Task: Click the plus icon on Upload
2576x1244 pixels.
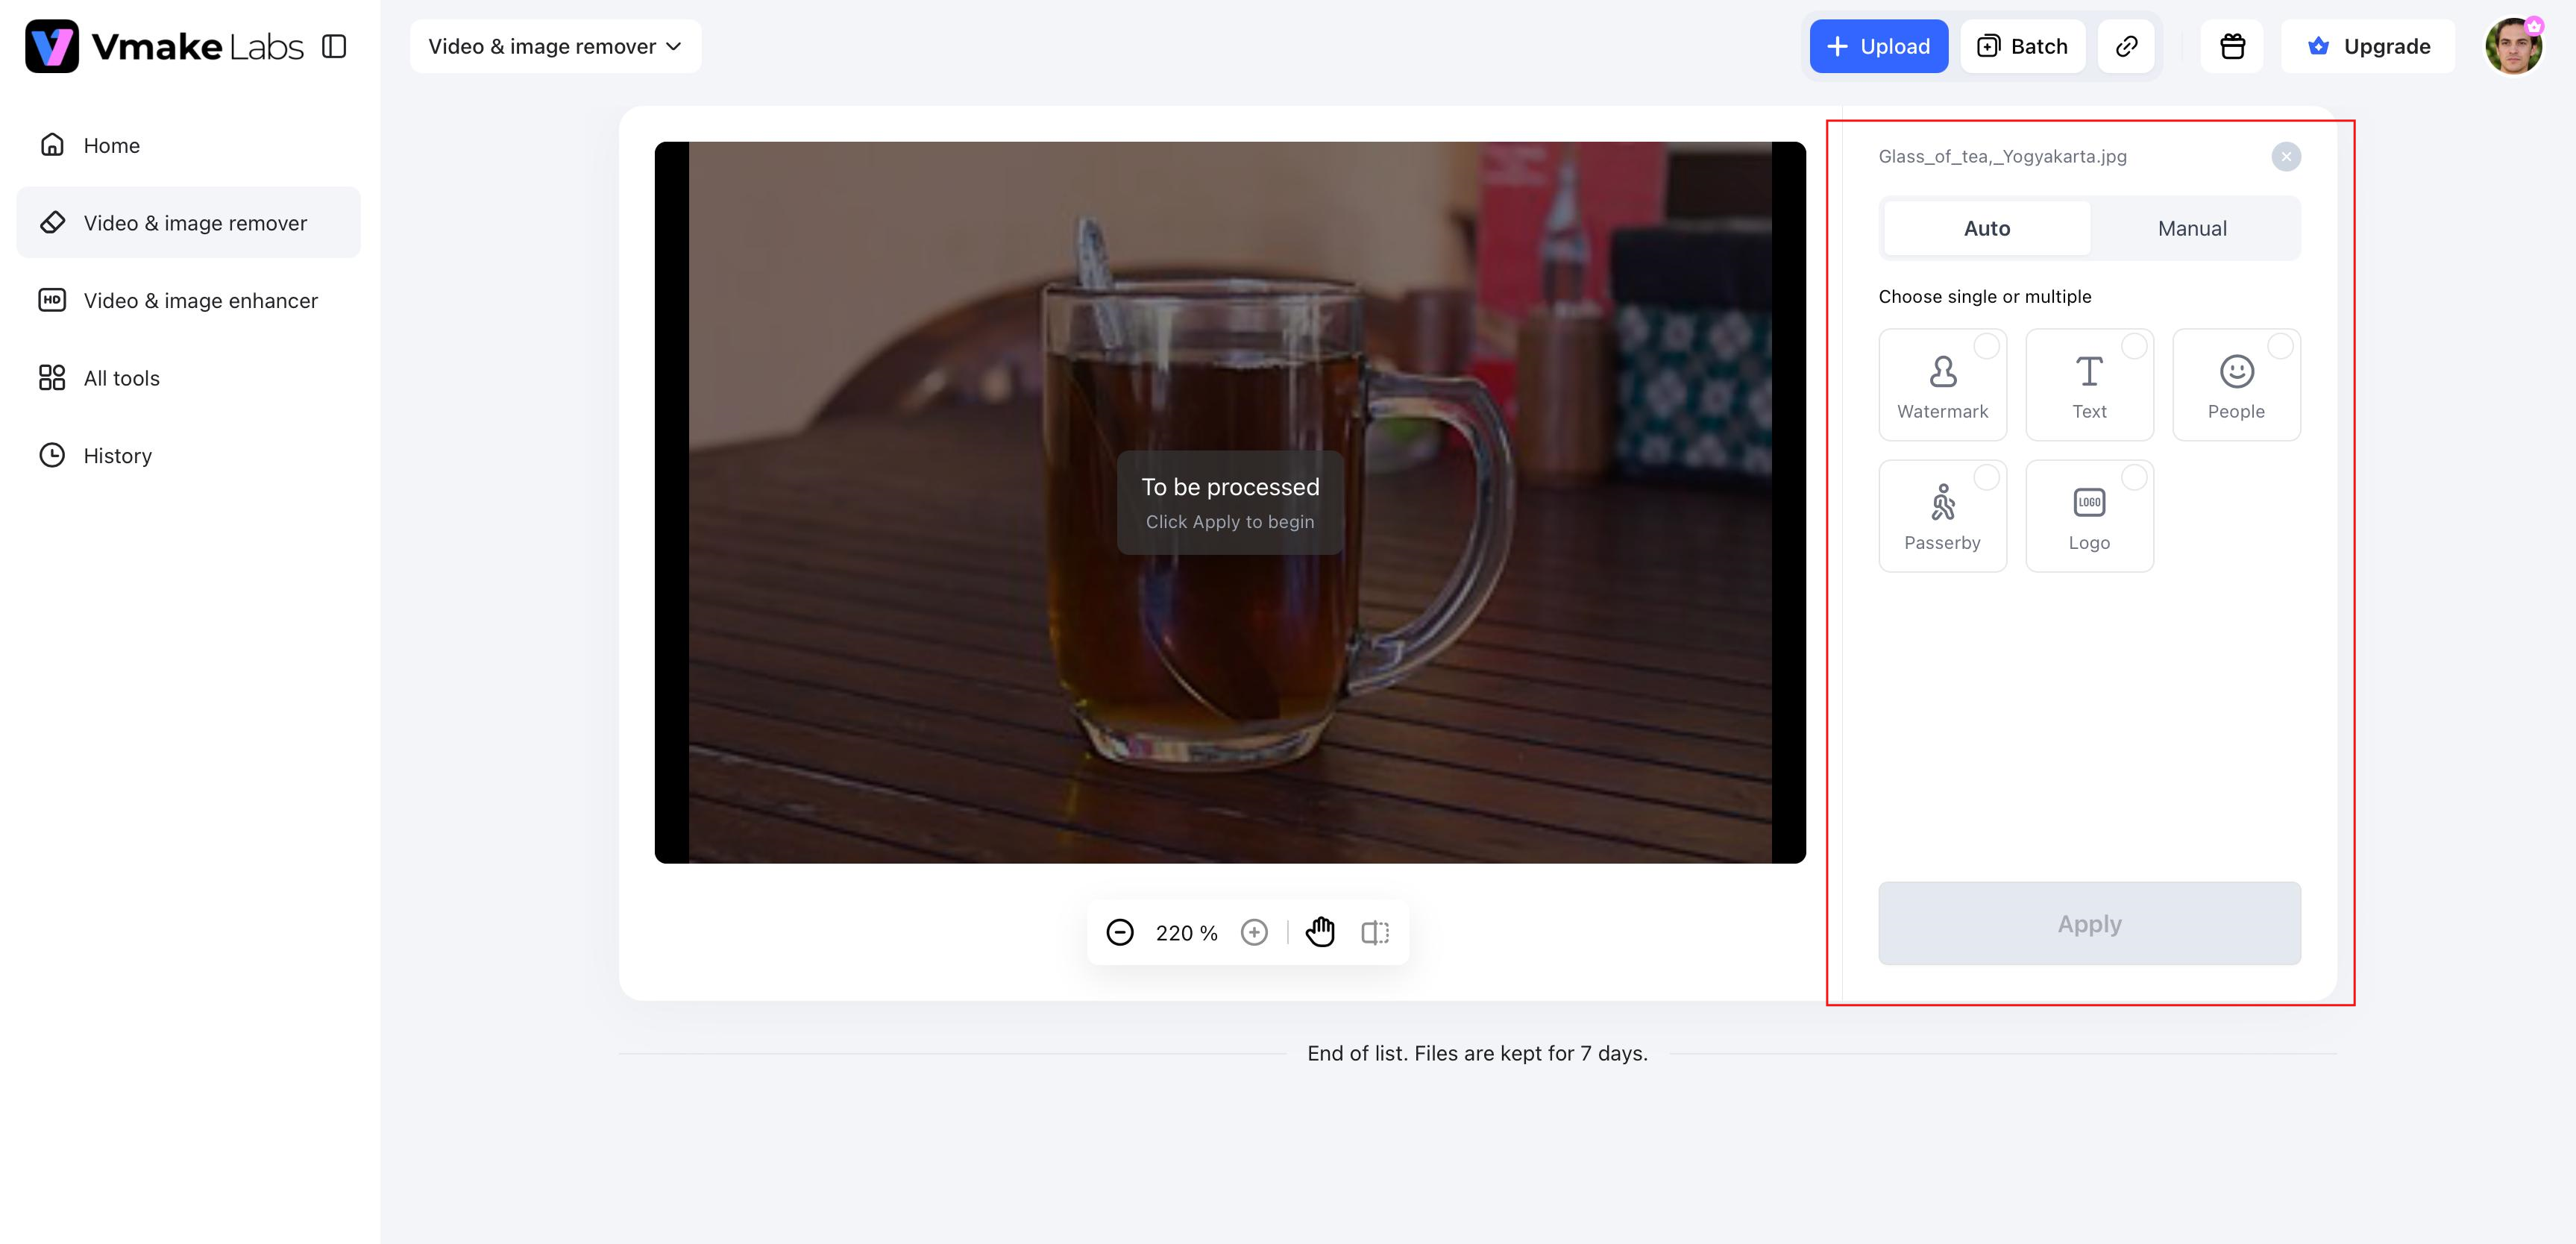Action: [x=1837, y=46]
